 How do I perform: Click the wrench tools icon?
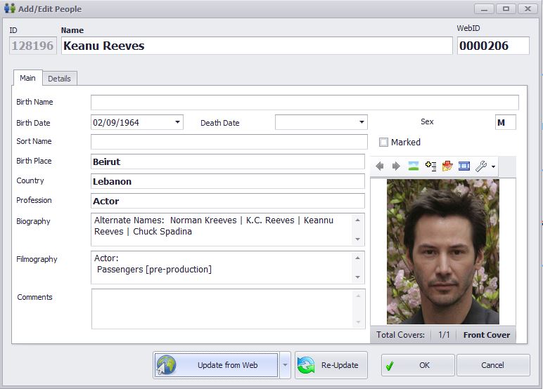pyautogui.click(x=482, y=166)
